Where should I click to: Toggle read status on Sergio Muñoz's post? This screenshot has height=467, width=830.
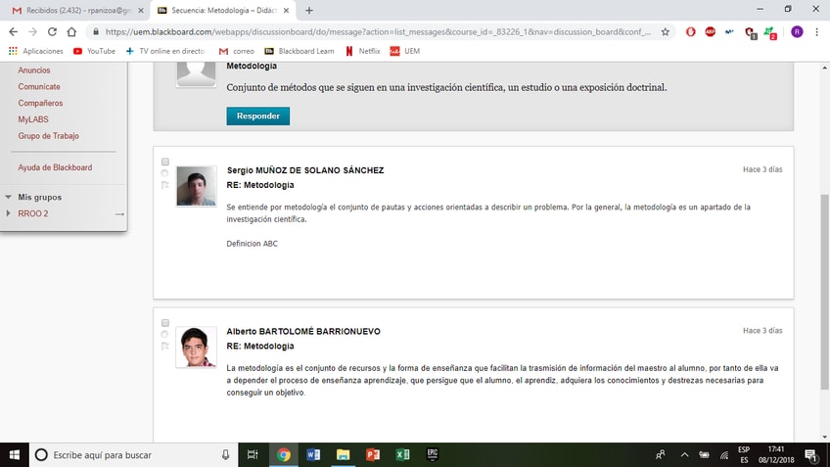(x=164, y=173)
